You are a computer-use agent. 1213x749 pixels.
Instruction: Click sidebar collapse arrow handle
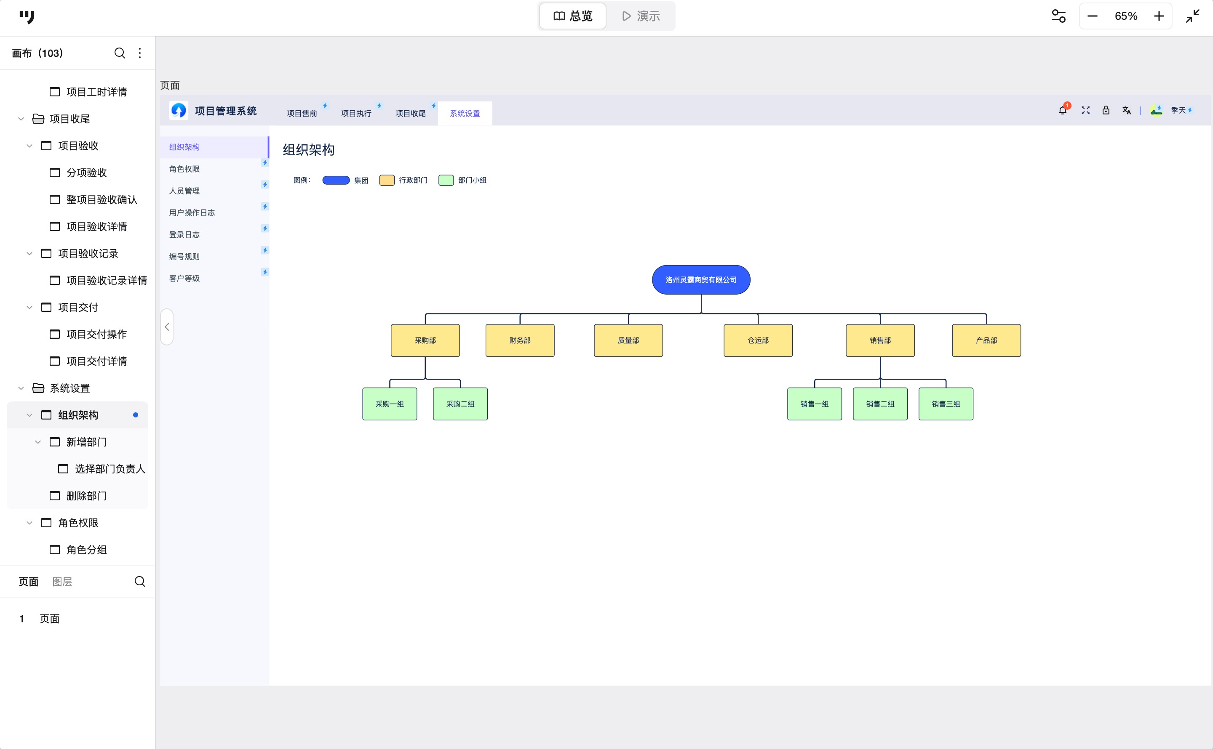pos(166,327)
